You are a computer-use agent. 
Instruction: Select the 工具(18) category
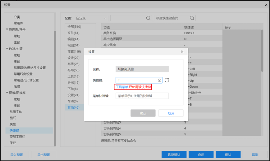pyautogui.click(x=74, y=76)
